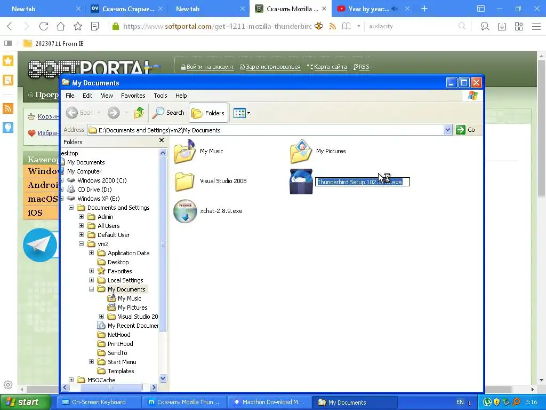Open the reading book icon in address bar
This screenshot has width=546, height=410.
[x=346, y=26]
